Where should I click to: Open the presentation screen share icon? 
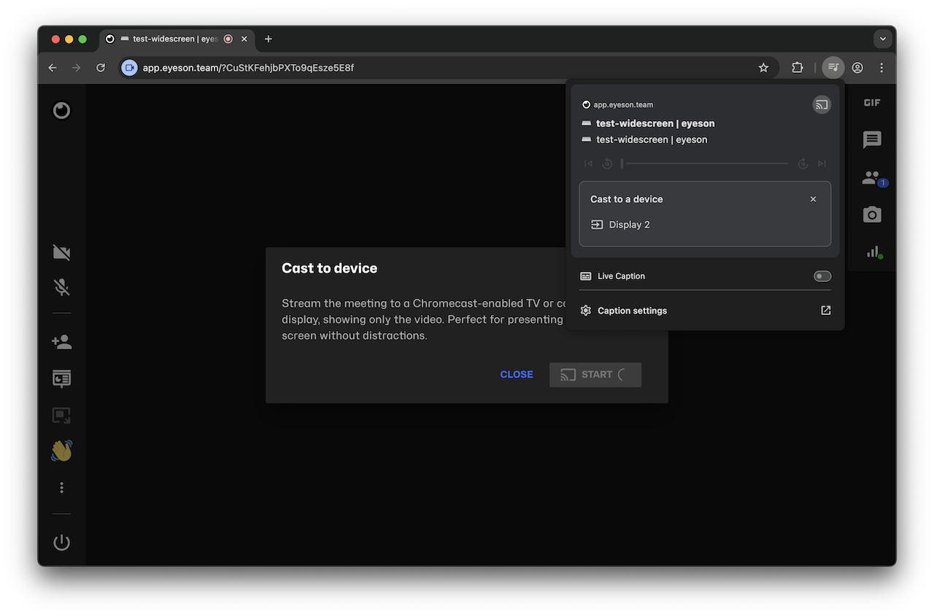62,379
